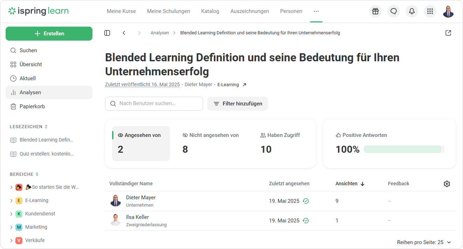Click Filter hinzufügen button
Screen dimensions: 463x249
click(237, 104)
